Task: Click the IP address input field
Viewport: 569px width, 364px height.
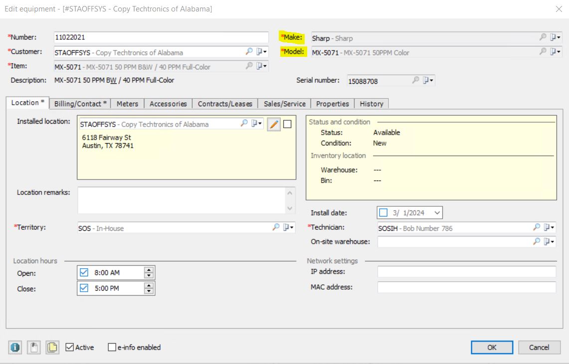Action: 467,271
